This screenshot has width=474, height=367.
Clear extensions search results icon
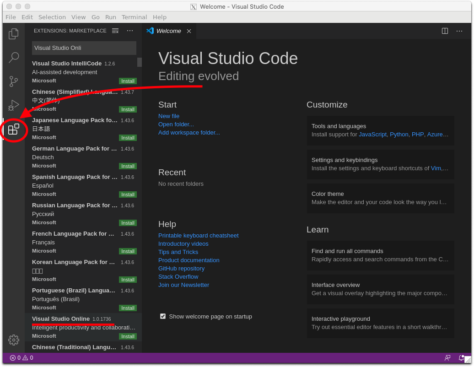(x=115, y=31)
